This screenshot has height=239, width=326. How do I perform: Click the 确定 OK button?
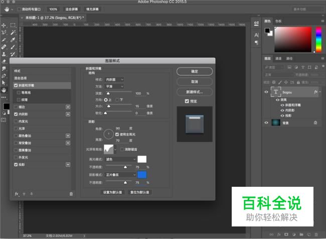coord(195,71)
